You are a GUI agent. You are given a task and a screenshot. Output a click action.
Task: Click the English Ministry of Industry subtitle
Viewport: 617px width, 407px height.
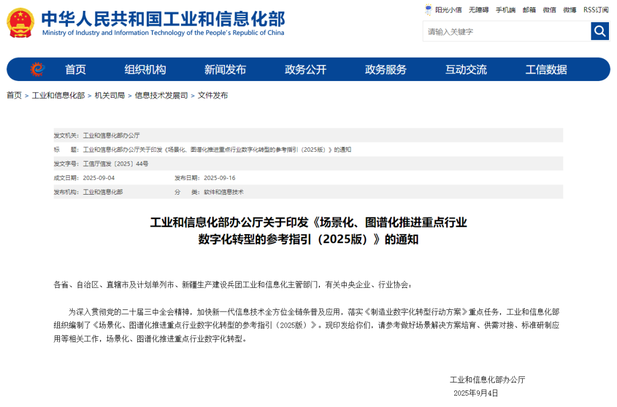pyautogui.click(x=163, y=33)
